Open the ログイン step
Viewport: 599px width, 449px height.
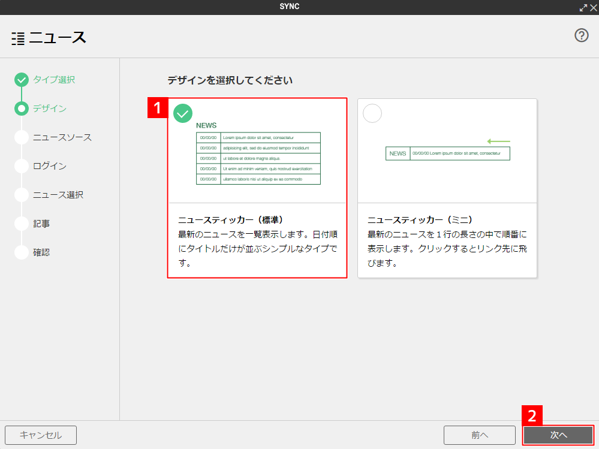[50, 166]
